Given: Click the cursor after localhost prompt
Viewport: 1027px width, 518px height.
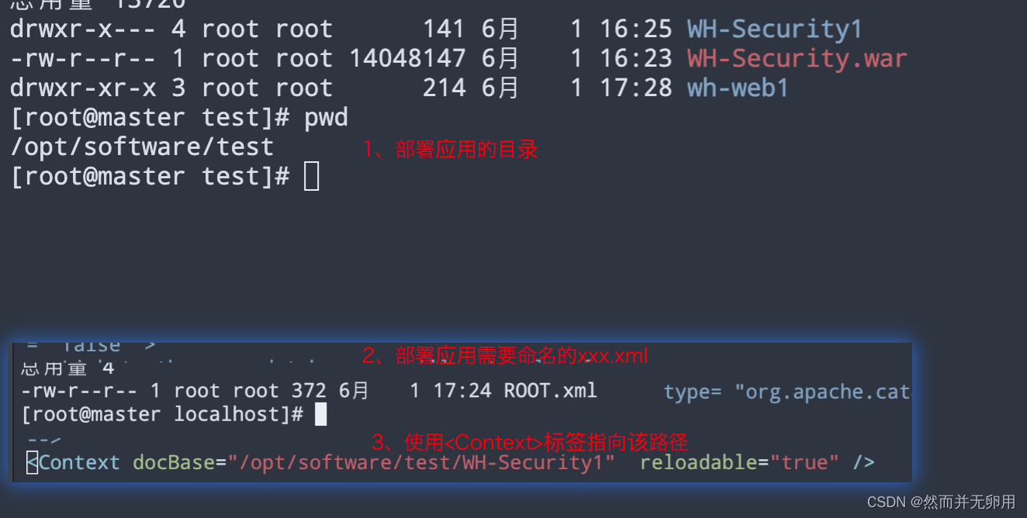Looking at the screenshot, I should point(321,415).
